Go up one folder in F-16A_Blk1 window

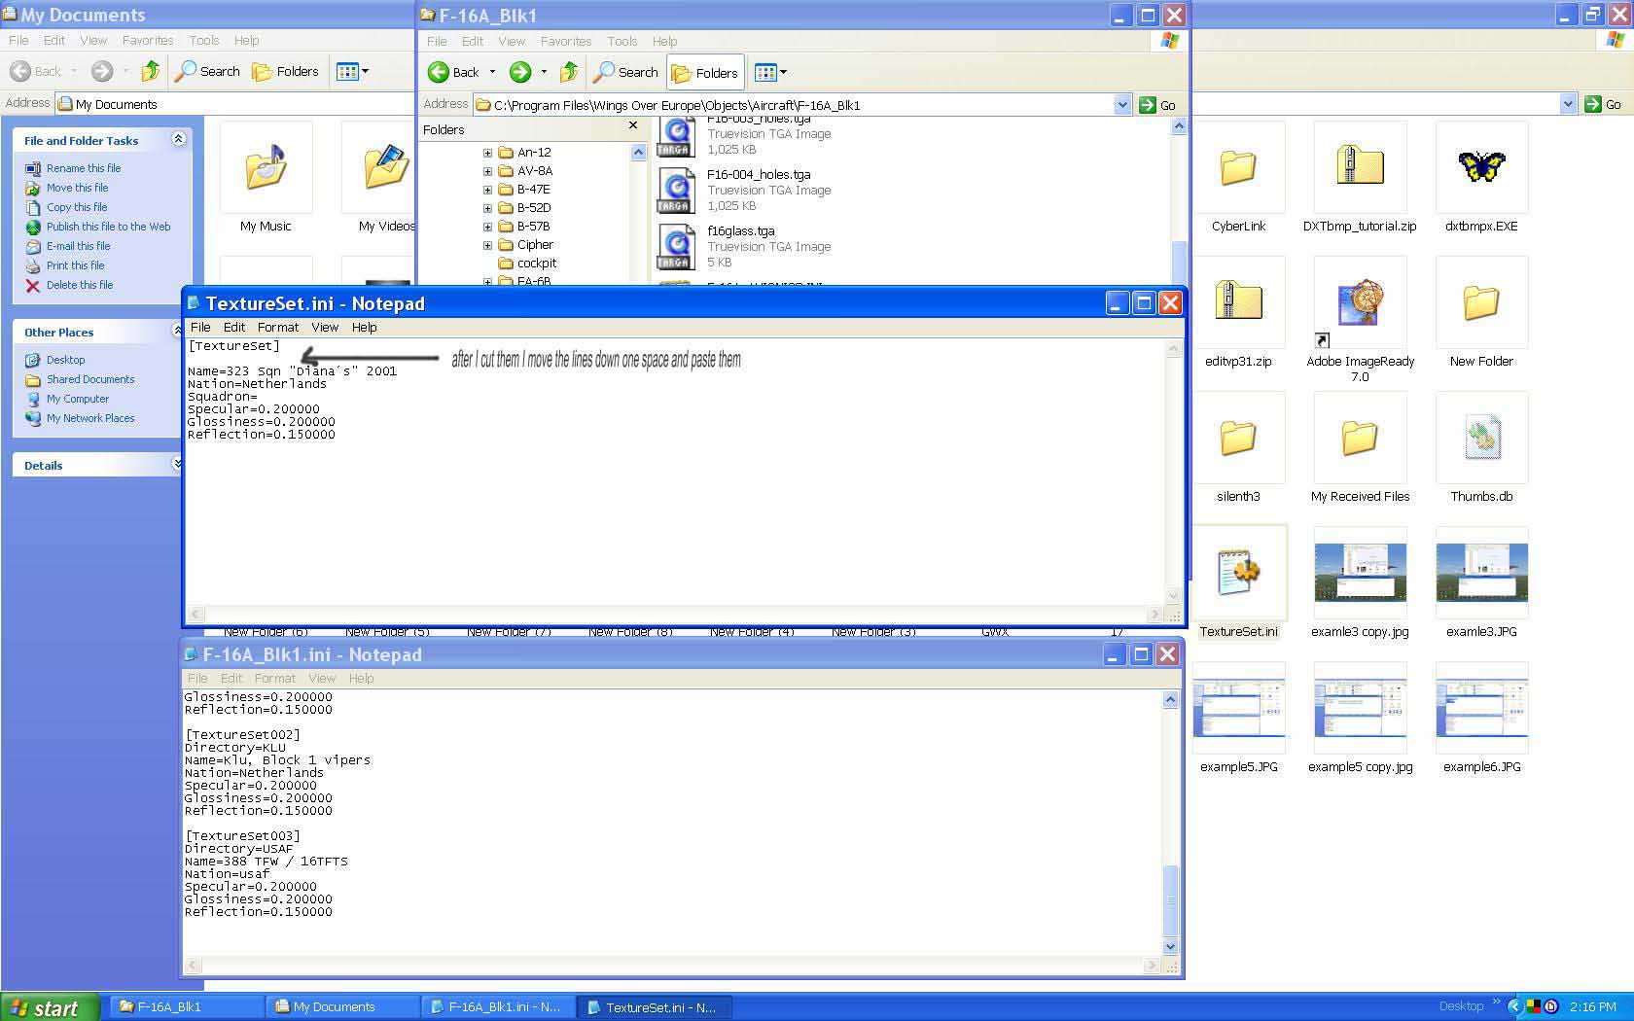tap(569, 72)
